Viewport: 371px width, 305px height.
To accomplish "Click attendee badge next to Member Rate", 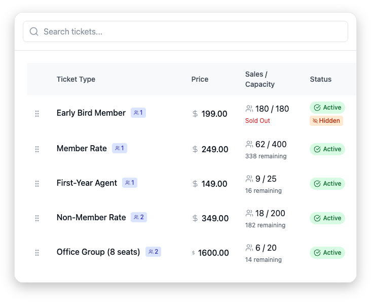I will click(x=120, y=148).
